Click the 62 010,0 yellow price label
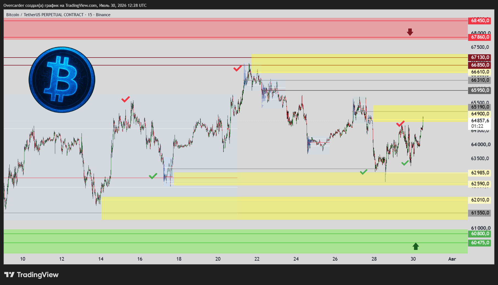Screen dimensions: 498x285 (480, 200)
